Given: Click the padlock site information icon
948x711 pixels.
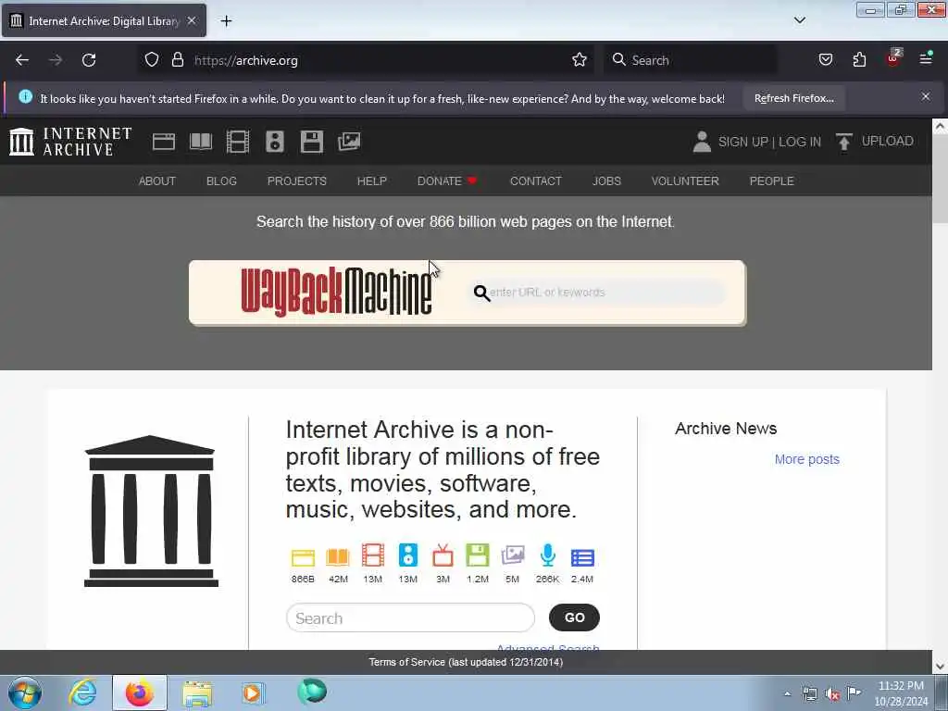Looking at the screenshot, I should click(177, 60).
